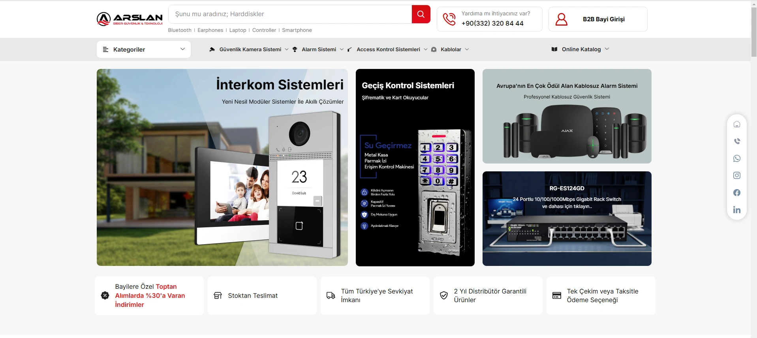Click the red user account icon

[561, 19]
